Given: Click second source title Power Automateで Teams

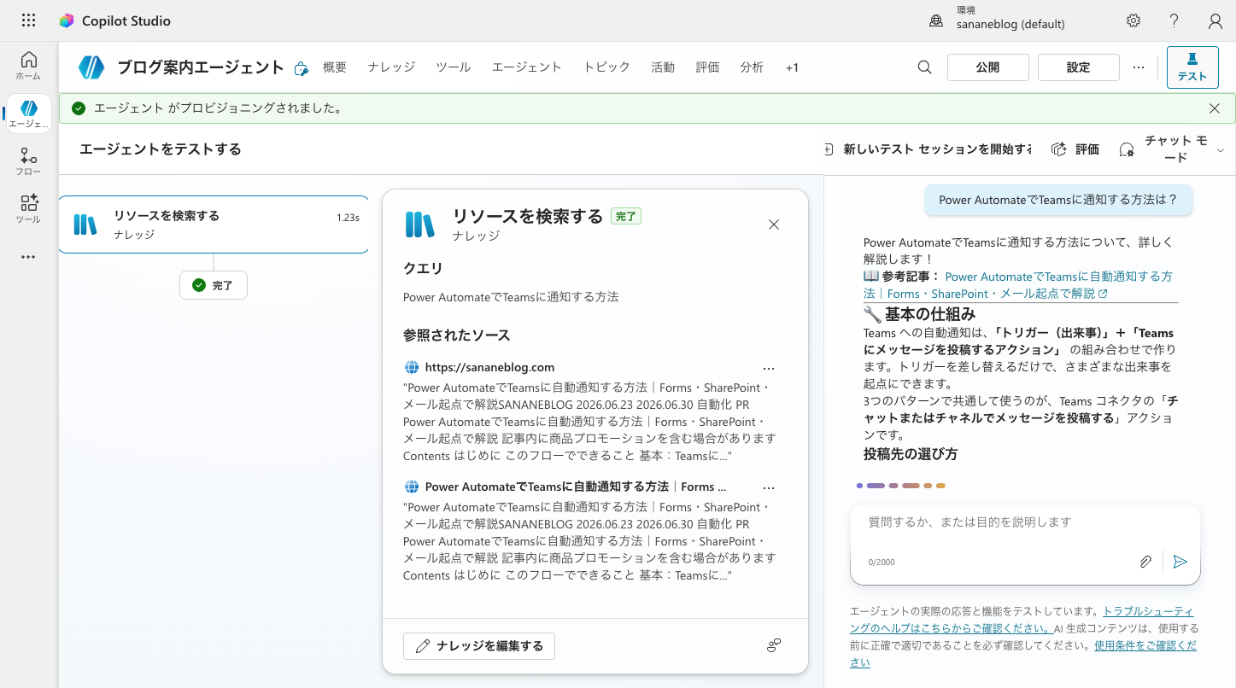Looking at the screenshot, I should coord(576,487).
